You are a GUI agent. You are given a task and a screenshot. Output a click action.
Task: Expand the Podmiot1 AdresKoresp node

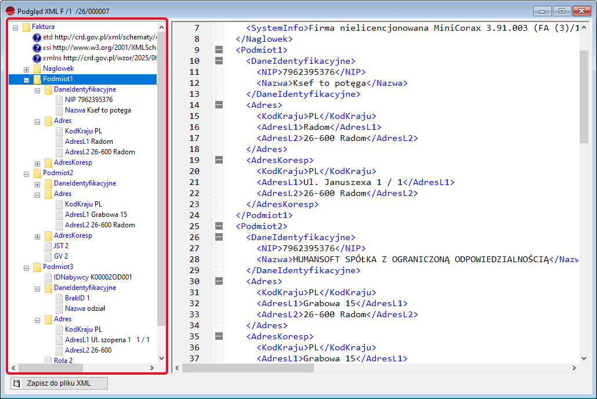point(37,164)
